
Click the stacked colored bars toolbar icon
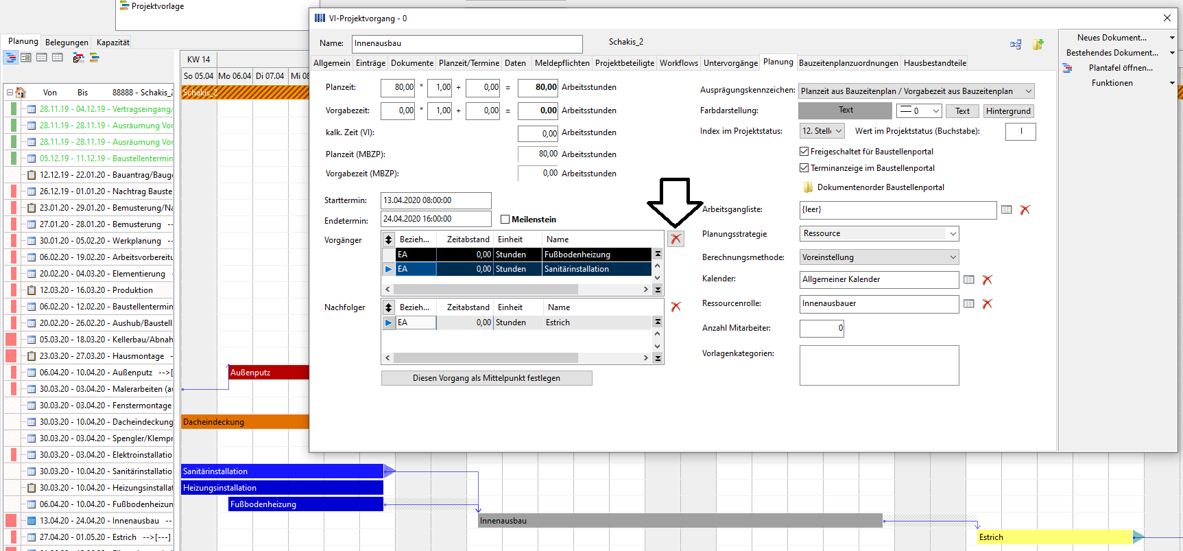pyautogui.click(x=95, y=58)
